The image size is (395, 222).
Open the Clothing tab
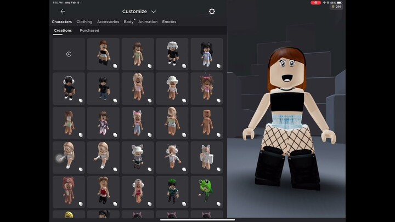pyautogui.click(x=84, y=21)
